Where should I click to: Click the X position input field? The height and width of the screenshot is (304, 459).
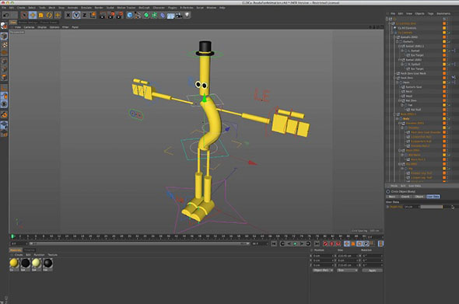323,256
